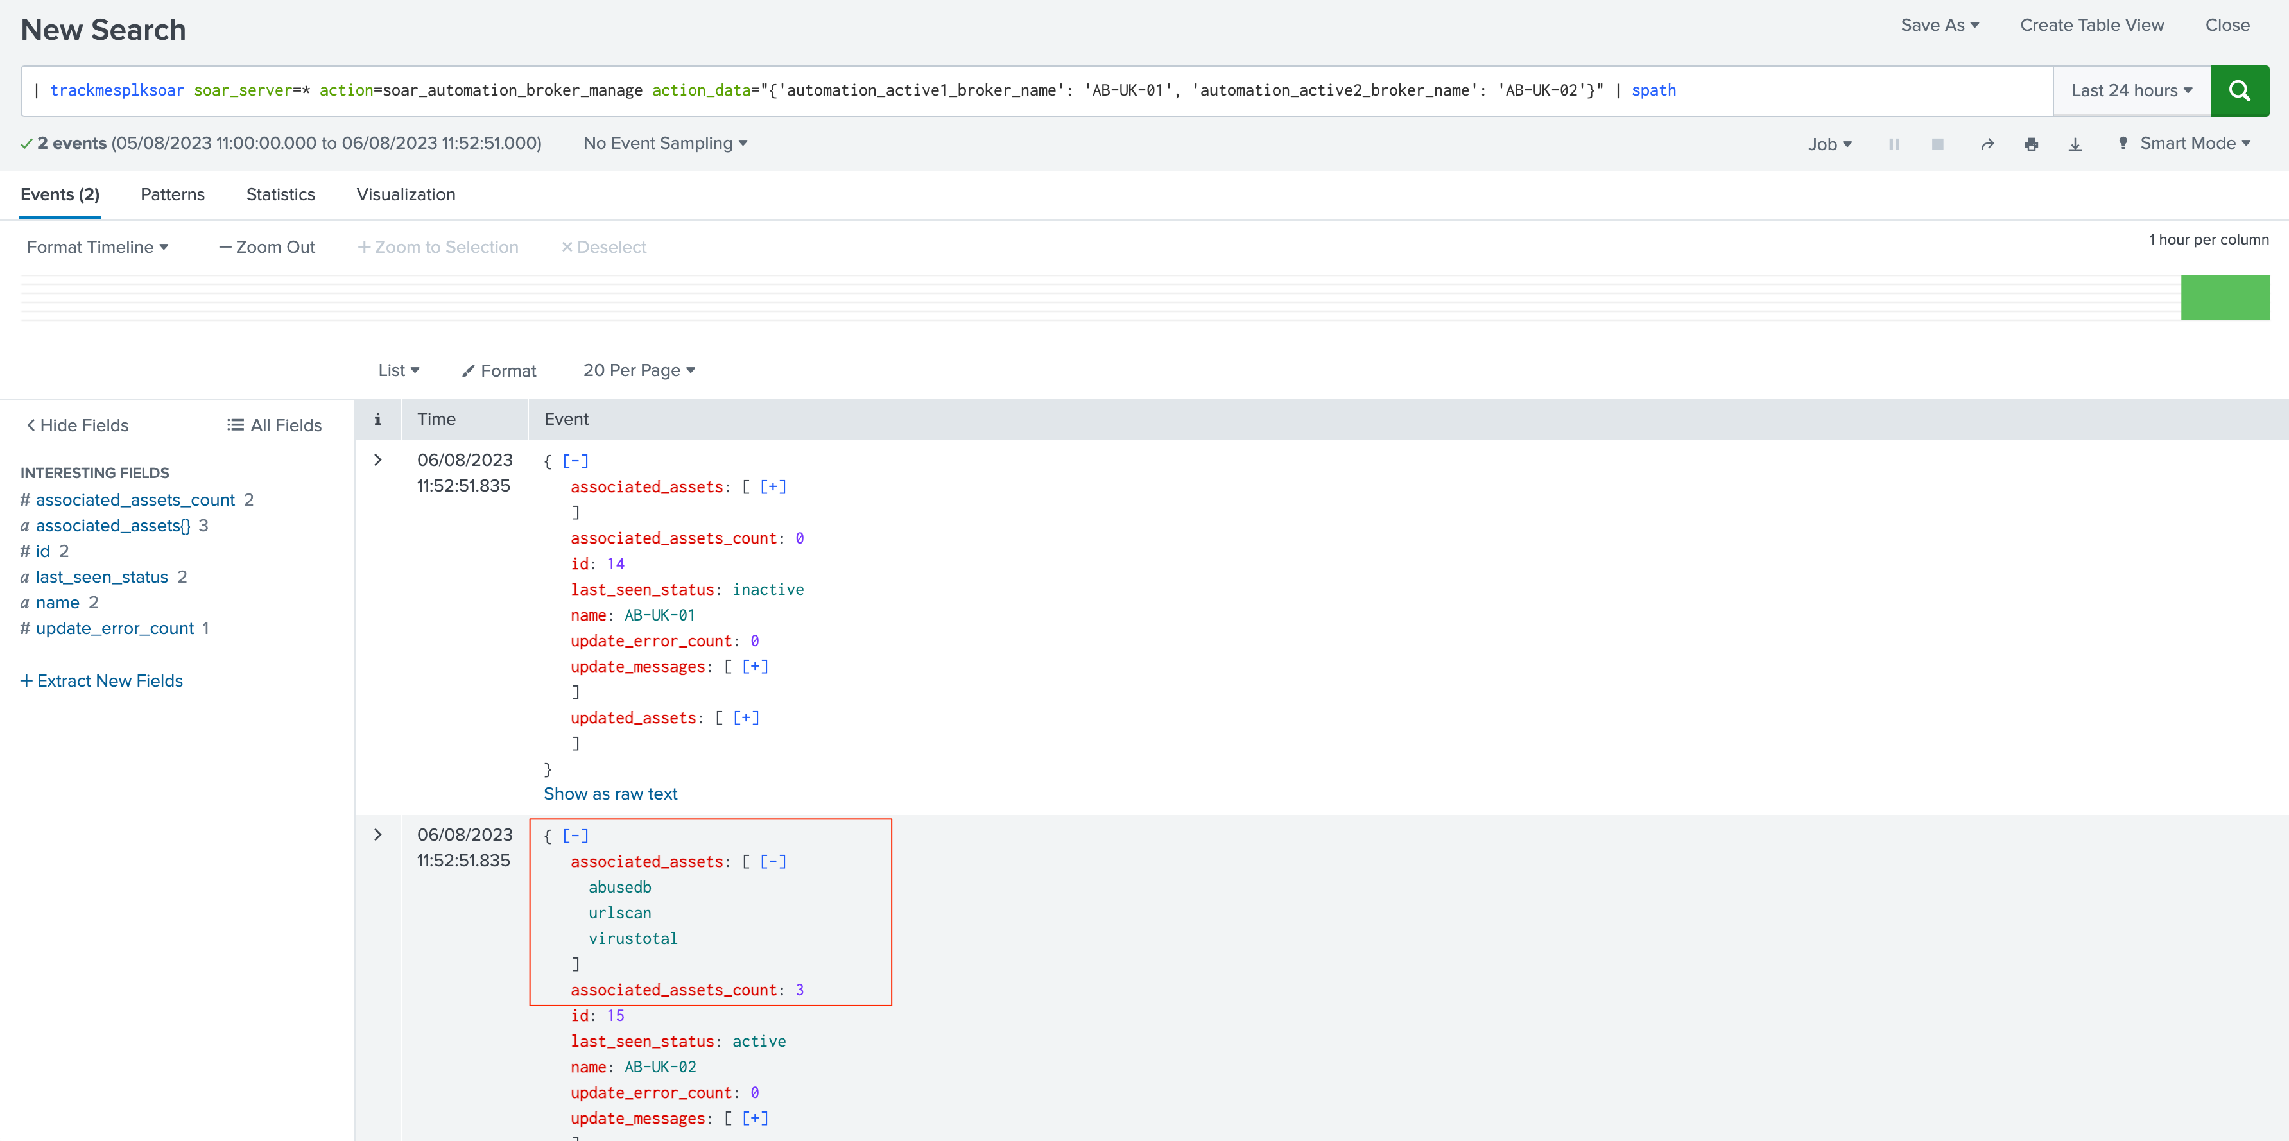
Task: Switch to the Visualization tab
Action: coord(406,194)
